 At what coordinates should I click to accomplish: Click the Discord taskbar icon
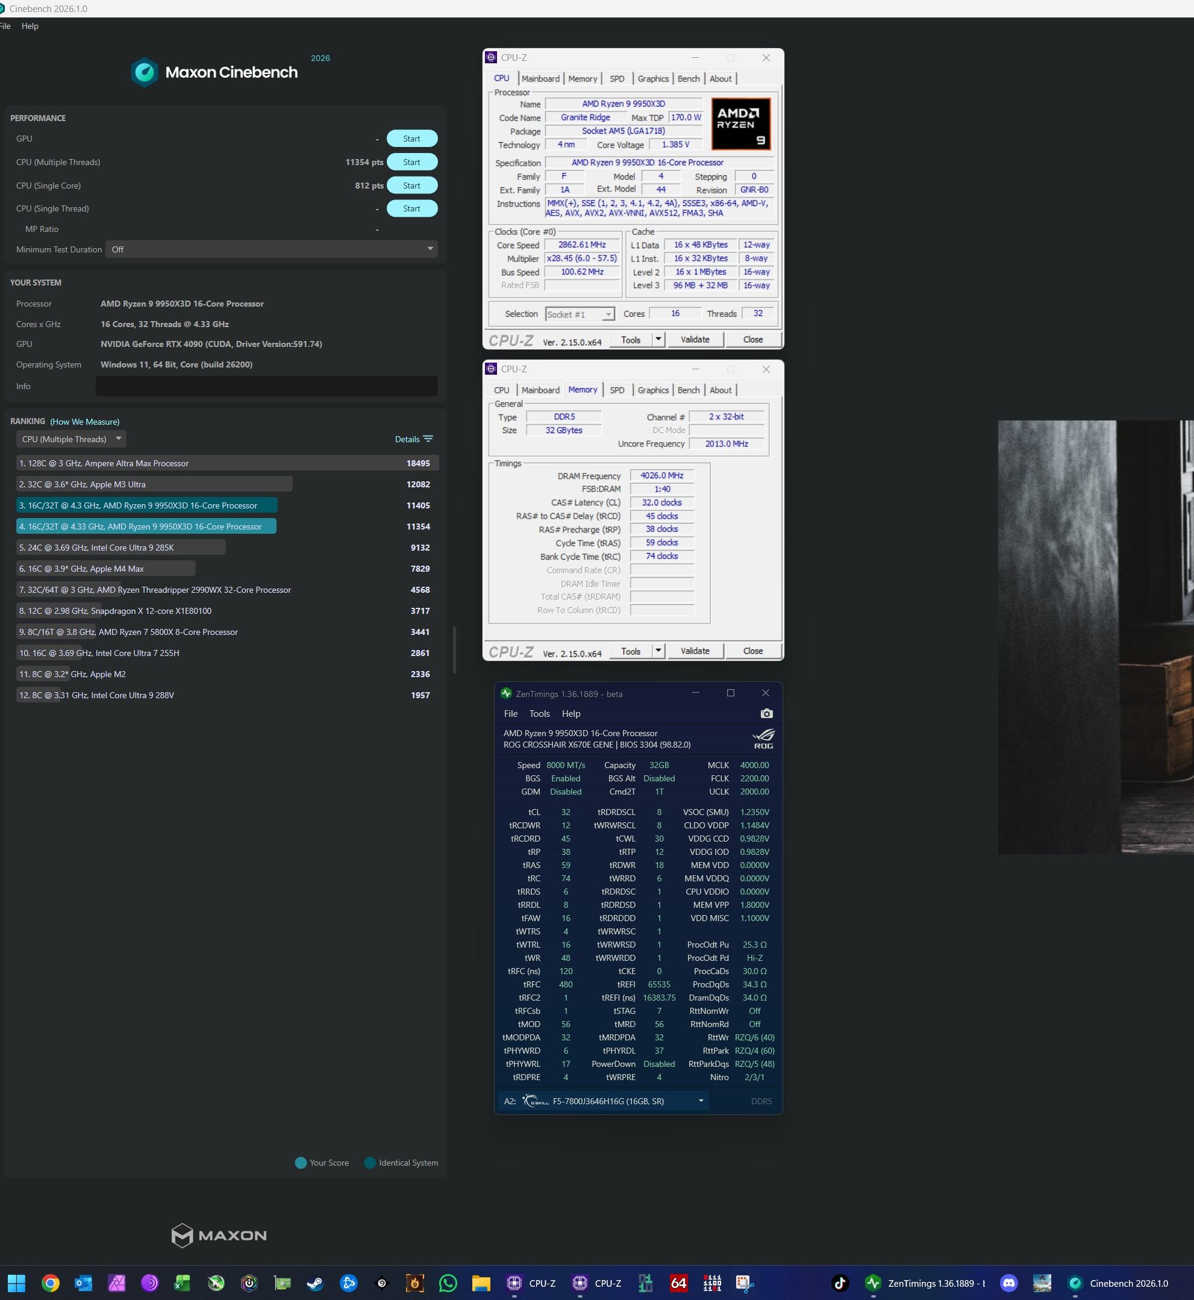coord(1008,1283)
